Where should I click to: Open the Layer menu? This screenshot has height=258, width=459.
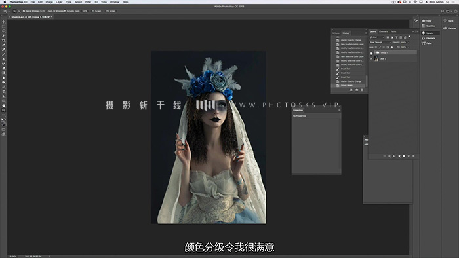[59, 2]
